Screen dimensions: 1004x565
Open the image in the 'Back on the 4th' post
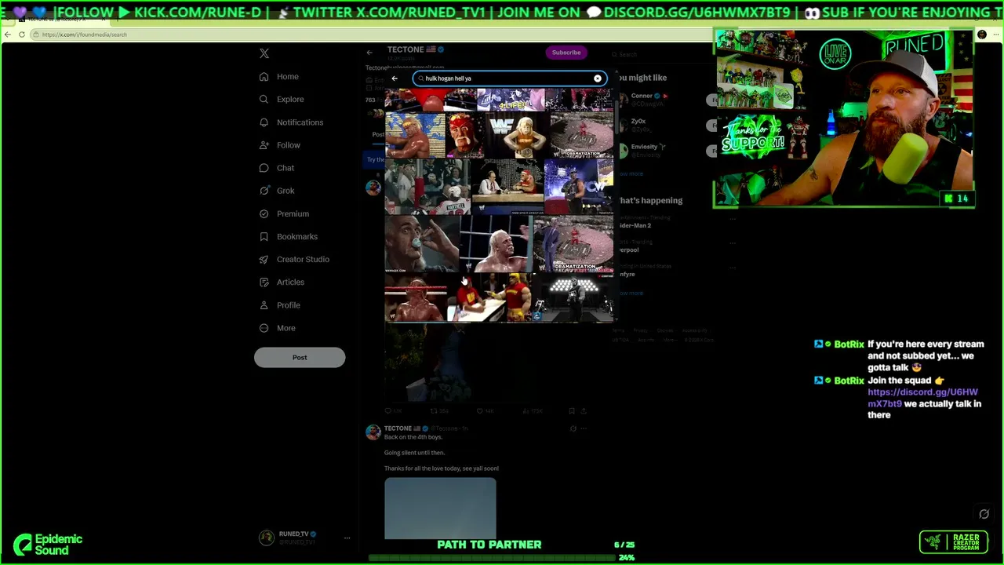click(440, 508)
